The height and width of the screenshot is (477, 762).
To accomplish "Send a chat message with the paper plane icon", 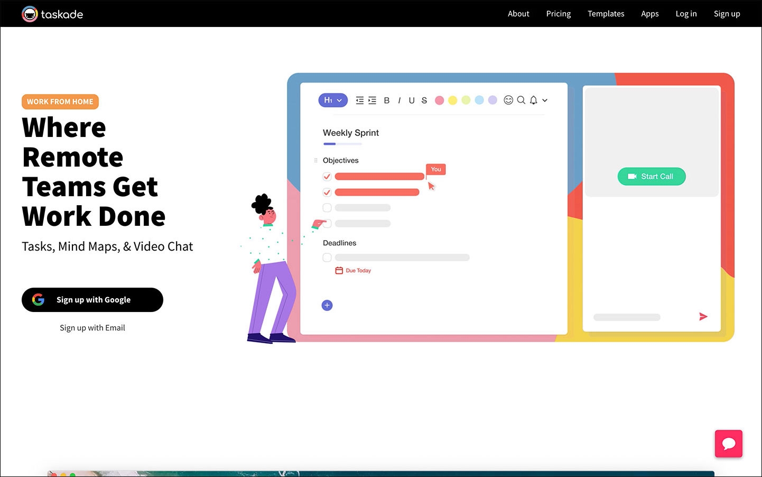I will [703, 316].
